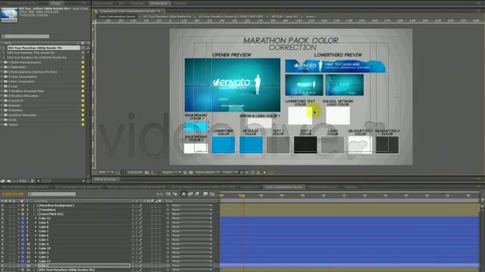Toggle transparency grid icon in viewer toolbar
Screen dimensions: 485x272
(x=191, y=172)
